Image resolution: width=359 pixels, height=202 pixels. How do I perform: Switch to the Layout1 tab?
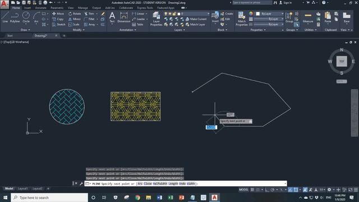pyautogui.click(x=22, y=189)
